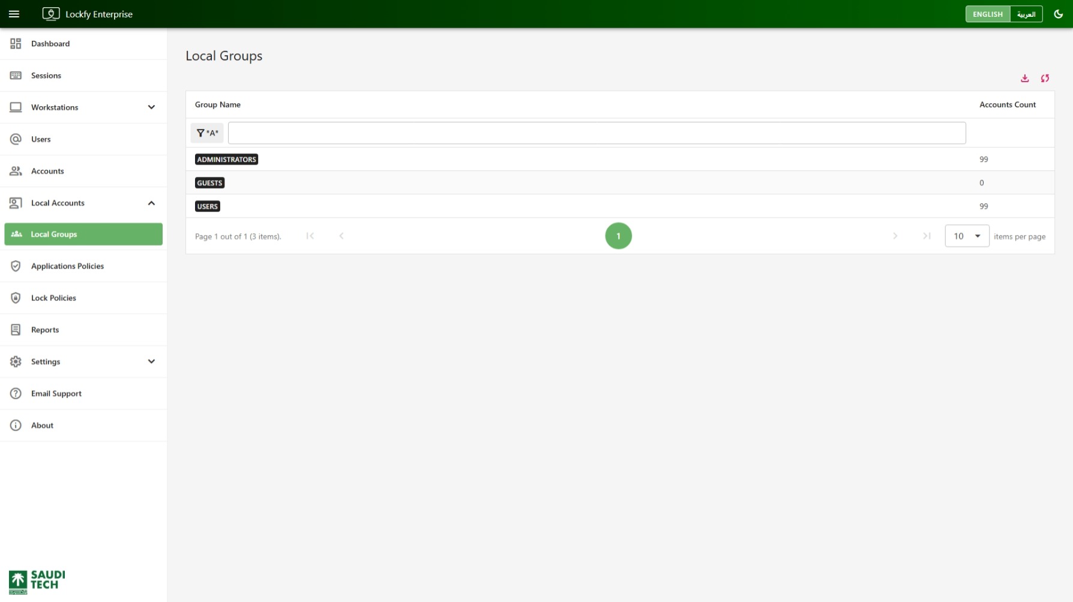This screenshot has height=602, width=1073.
Task: Open items per page dropdown
Action: click(967, 236)
